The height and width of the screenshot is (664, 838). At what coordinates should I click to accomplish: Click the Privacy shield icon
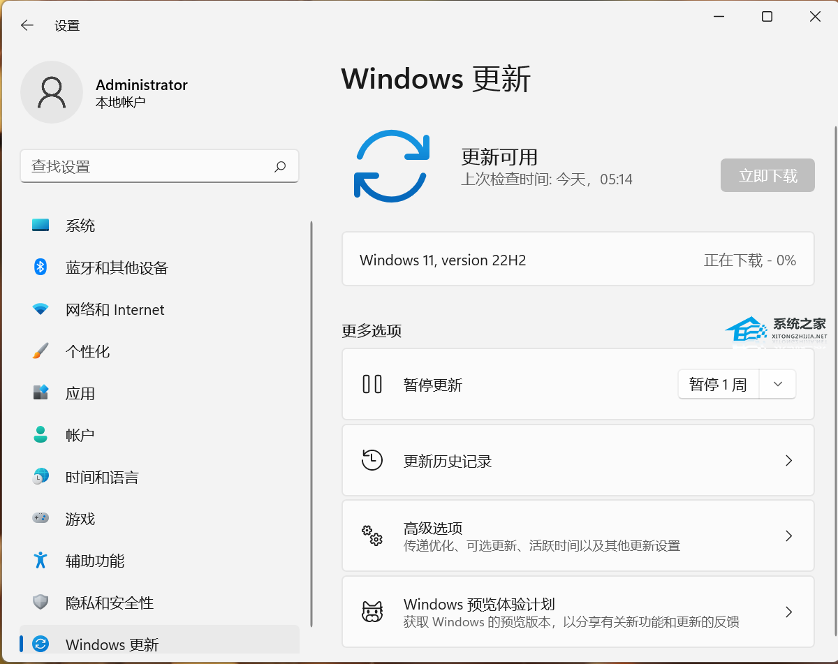coord(41,602)
